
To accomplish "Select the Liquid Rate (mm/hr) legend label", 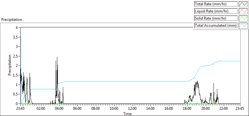I will click(216, 11).
